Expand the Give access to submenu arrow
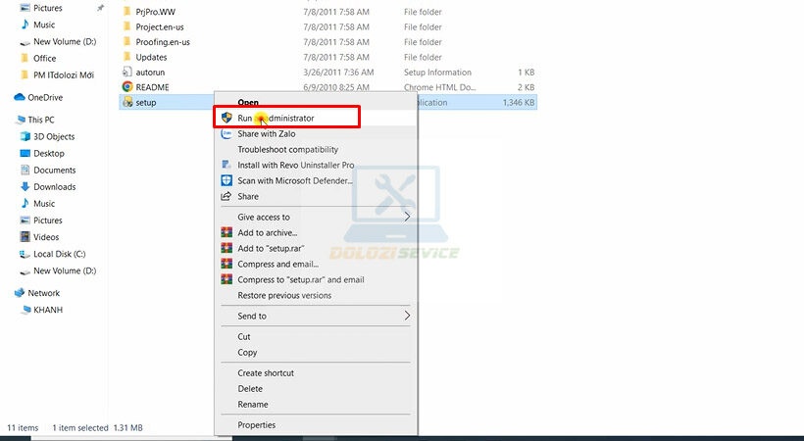 pyautogui.click(x=407, y=217)
